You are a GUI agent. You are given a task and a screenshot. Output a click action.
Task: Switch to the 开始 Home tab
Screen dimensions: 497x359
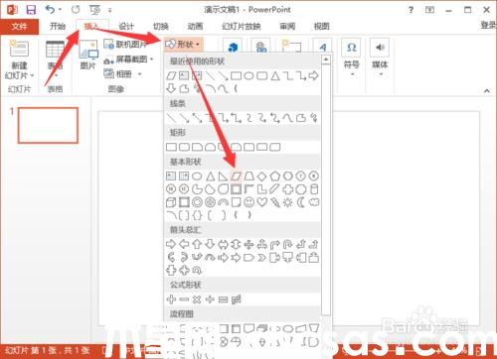pyautogui.click(x=58, y=26)
